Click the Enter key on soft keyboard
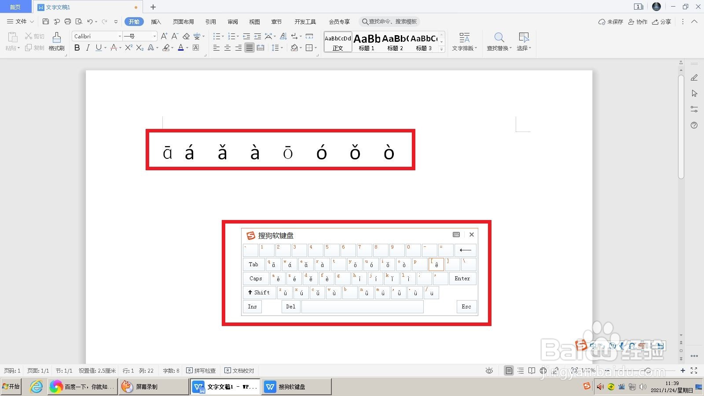This screenshot has height=396, width=704. point(462,279)
